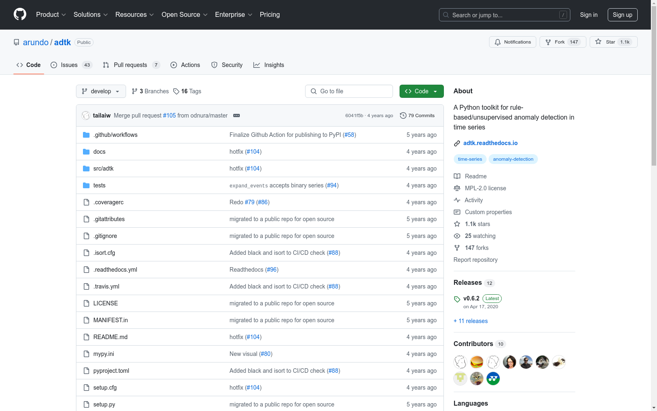The height and width of the screenshot is (411, 657).
Task: Star the adtk repository
Action: click(613, 42)
